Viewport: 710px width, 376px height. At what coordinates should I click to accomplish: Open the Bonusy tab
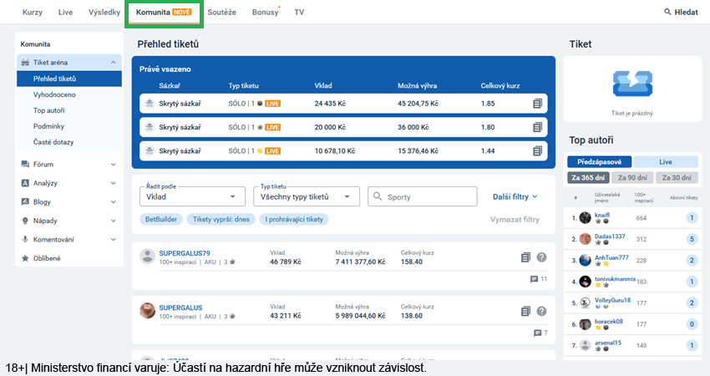click(266, 13)
